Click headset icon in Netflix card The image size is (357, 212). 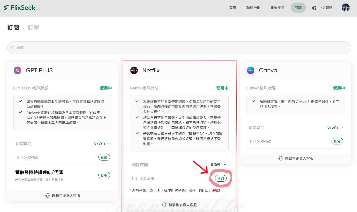[x=164, y=205]
